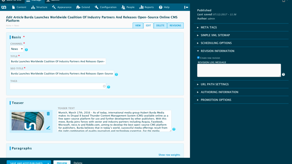The height and width of the screenshot is (164, 292).
Task: Click into the Title input field
Action: (x=58, y=61)
